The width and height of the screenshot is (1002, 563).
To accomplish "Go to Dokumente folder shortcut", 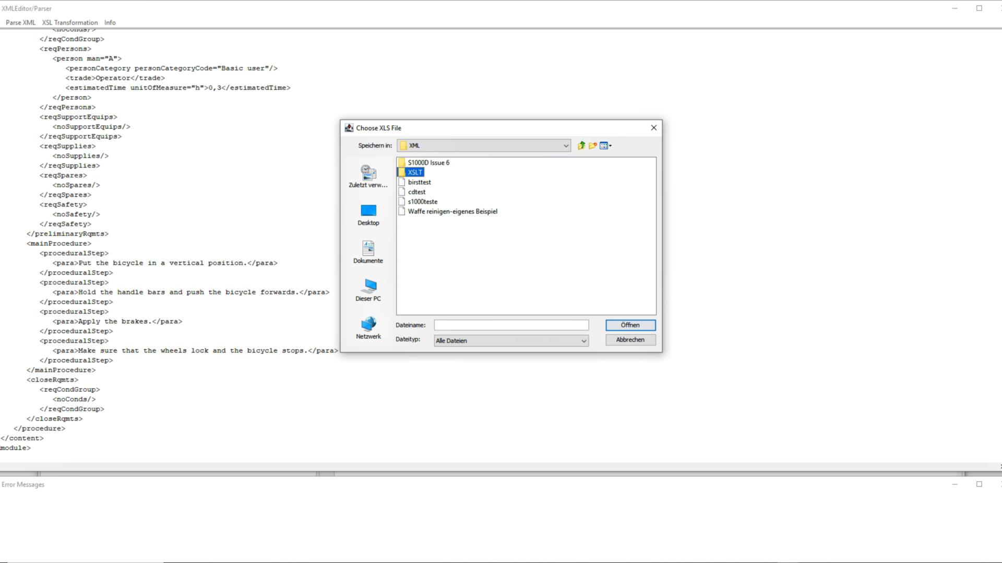I will (x=368, y=252).
